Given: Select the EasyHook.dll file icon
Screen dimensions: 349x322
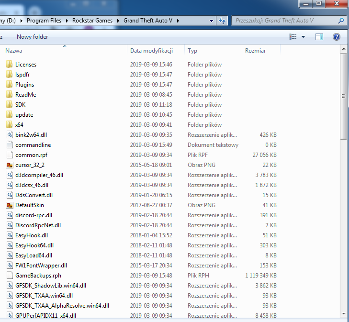Looking at the screenshot, I should tap(10, 235).
